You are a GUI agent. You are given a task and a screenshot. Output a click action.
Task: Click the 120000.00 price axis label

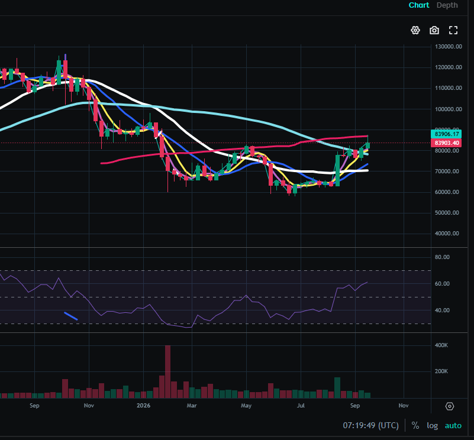(x=449, y=67)
